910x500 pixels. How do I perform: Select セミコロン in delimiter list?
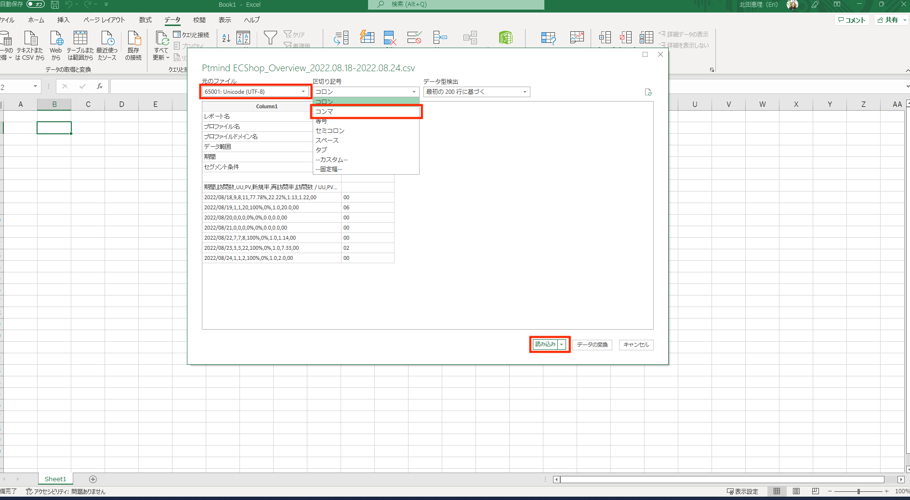click(366, 131)
